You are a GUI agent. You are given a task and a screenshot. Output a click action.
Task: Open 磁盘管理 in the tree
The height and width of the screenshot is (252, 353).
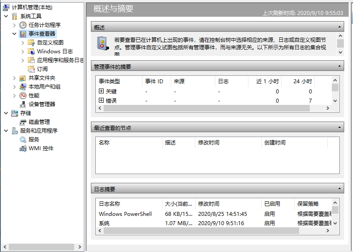click(x=39, y=122)
